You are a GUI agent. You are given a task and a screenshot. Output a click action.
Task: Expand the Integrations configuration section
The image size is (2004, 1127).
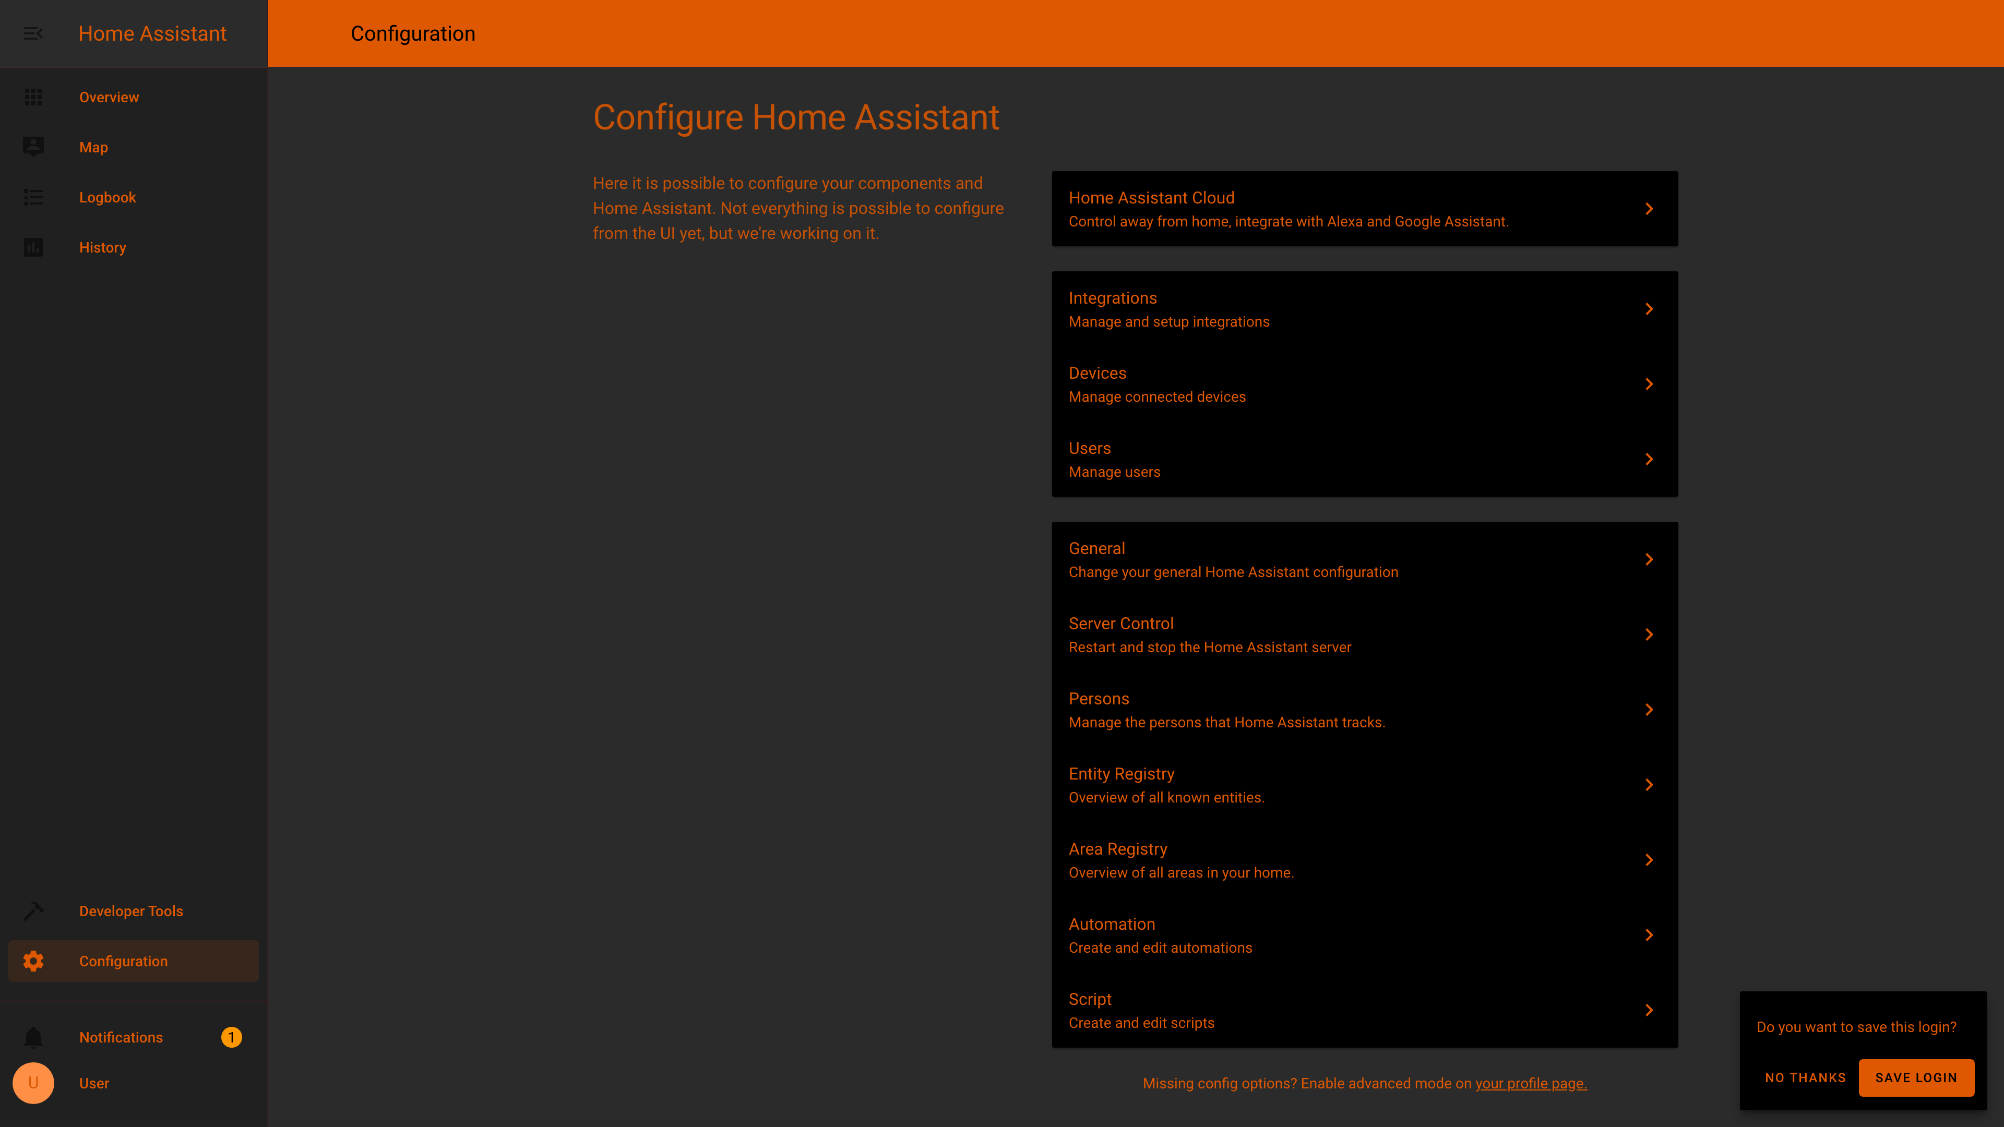(1364, 308)
